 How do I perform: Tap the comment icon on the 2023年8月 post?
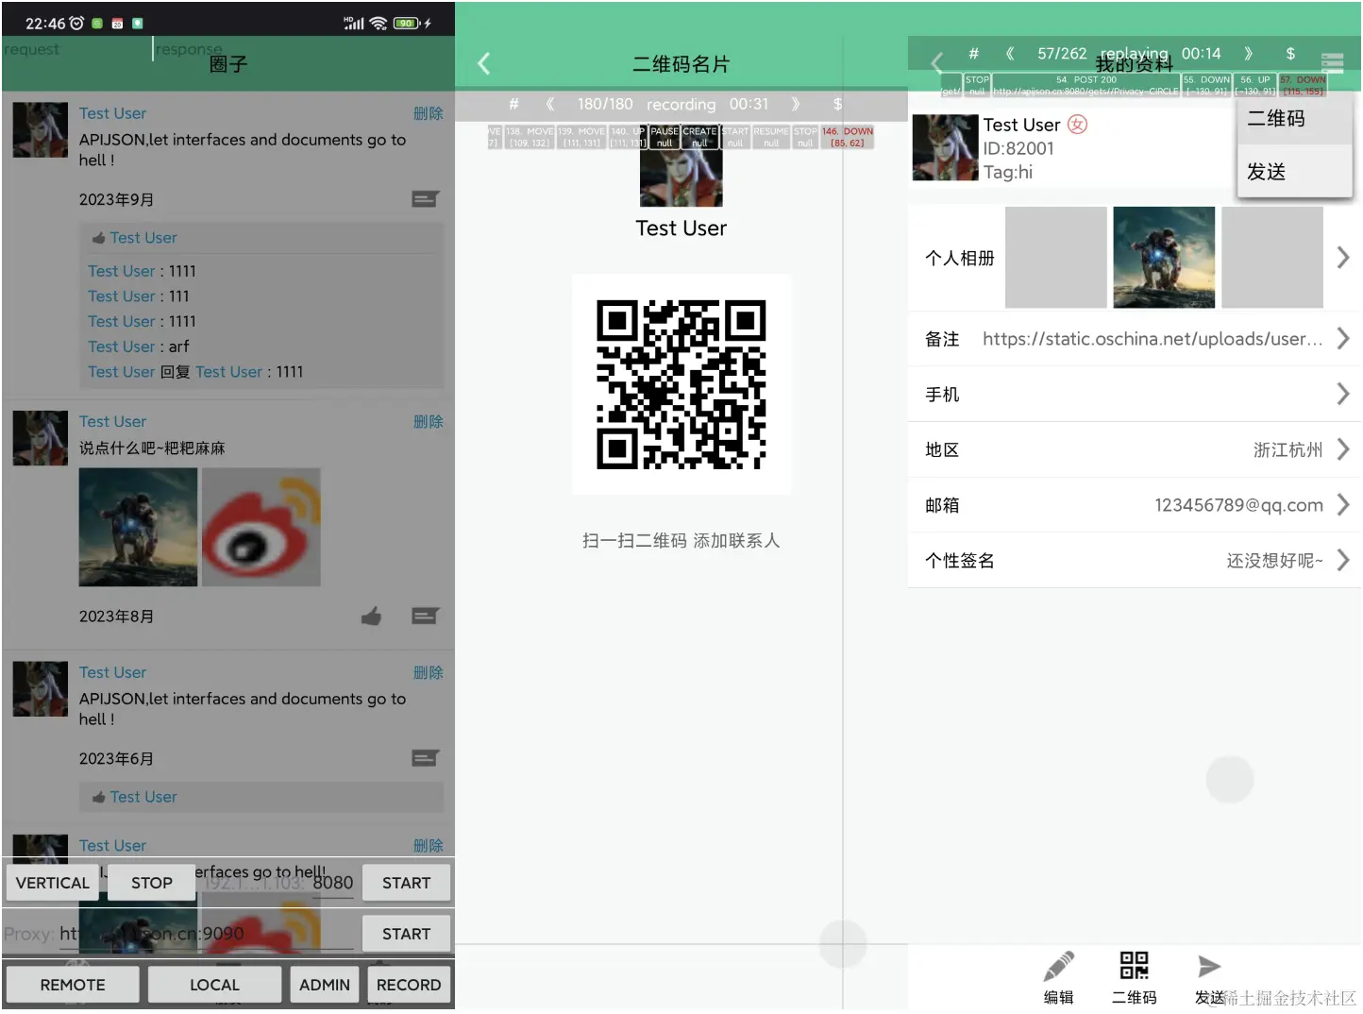(426, 616)
